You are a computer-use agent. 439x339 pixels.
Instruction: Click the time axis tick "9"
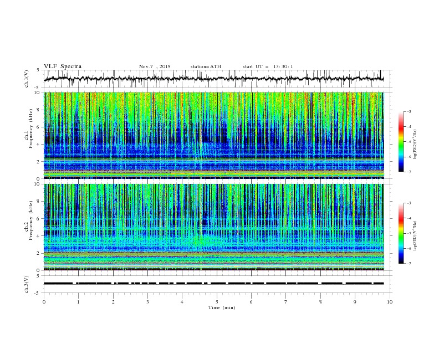(355, 302)
